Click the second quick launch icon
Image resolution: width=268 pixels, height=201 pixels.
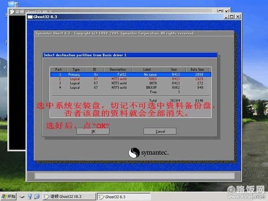30,197
